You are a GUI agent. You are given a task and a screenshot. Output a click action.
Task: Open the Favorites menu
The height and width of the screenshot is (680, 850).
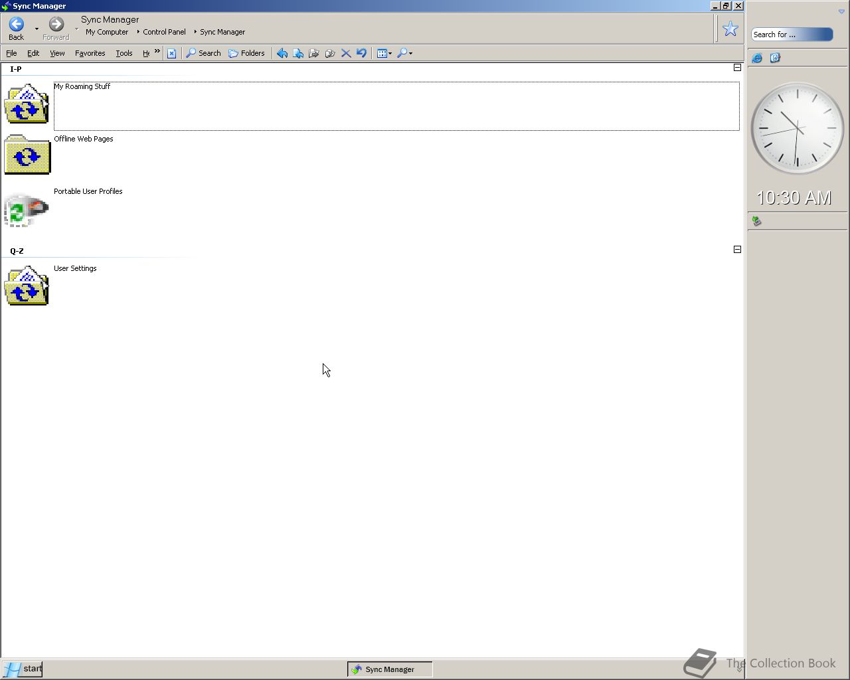[90, 53]
